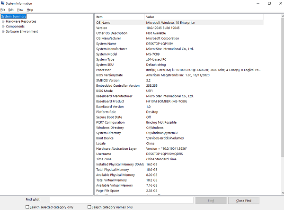Click the Intel Core i3-10100 processor value
The width and height of the screenshot is (284, 210).
click(203, 70)
